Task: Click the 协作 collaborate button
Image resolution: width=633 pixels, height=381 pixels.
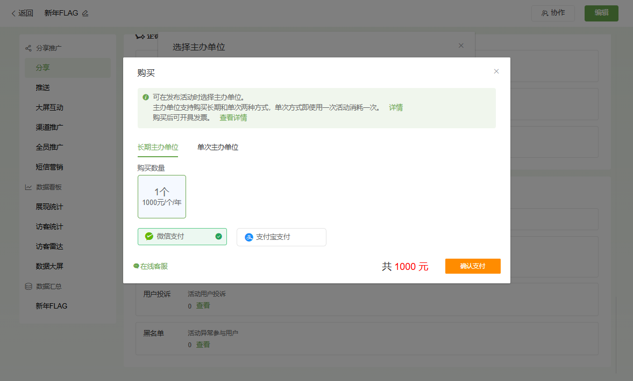Action: (x=553, y=13)
